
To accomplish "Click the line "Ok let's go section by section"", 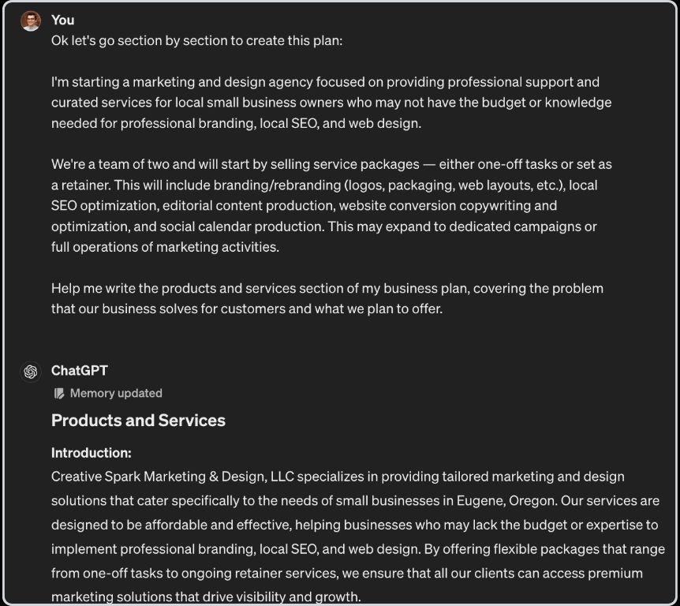I will (x=196, y=40).
